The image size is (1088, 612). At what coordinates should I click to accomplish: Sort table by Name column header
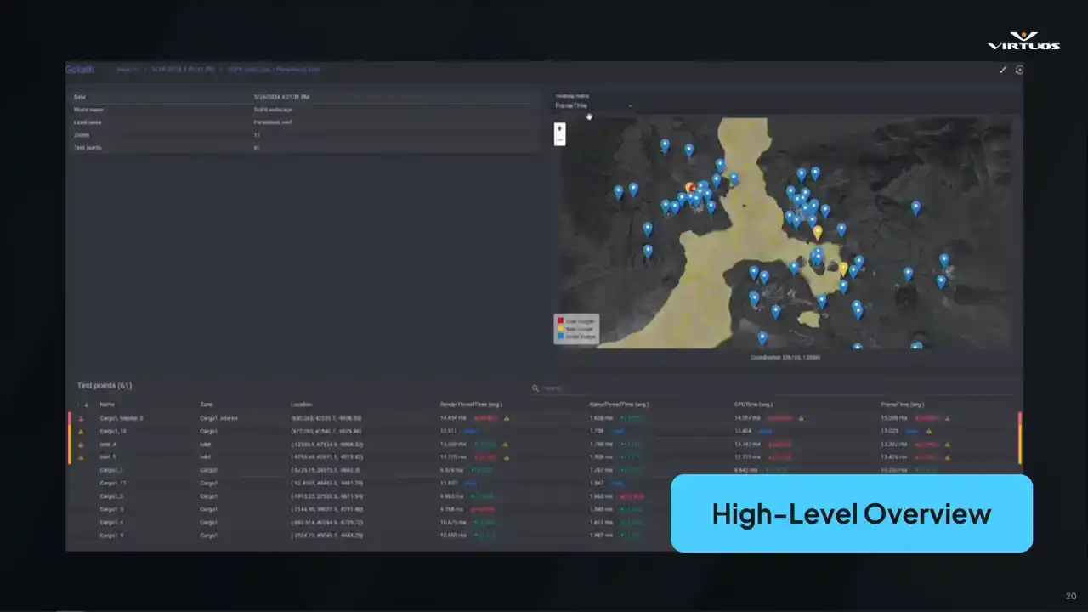107,405
